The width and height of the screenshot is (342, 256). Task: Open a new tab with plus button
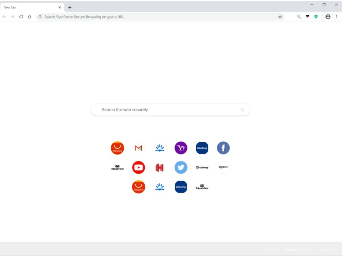70,7
